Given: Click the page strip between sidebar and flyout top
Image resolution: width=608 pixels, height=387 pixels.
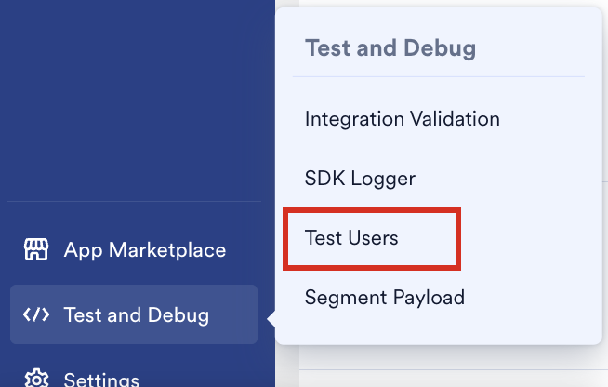Looking at the screenshot, I should click(287, 3).
